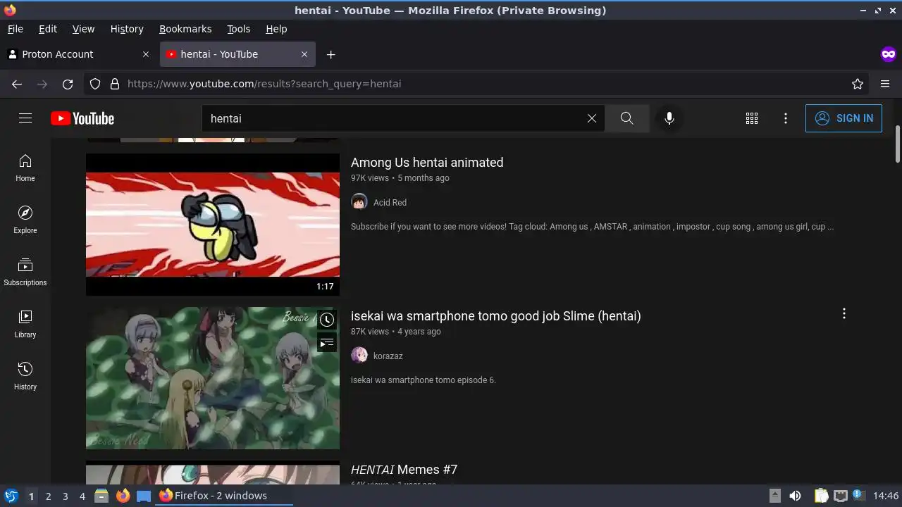Open the YouTube apps grid

pos(752,118)
